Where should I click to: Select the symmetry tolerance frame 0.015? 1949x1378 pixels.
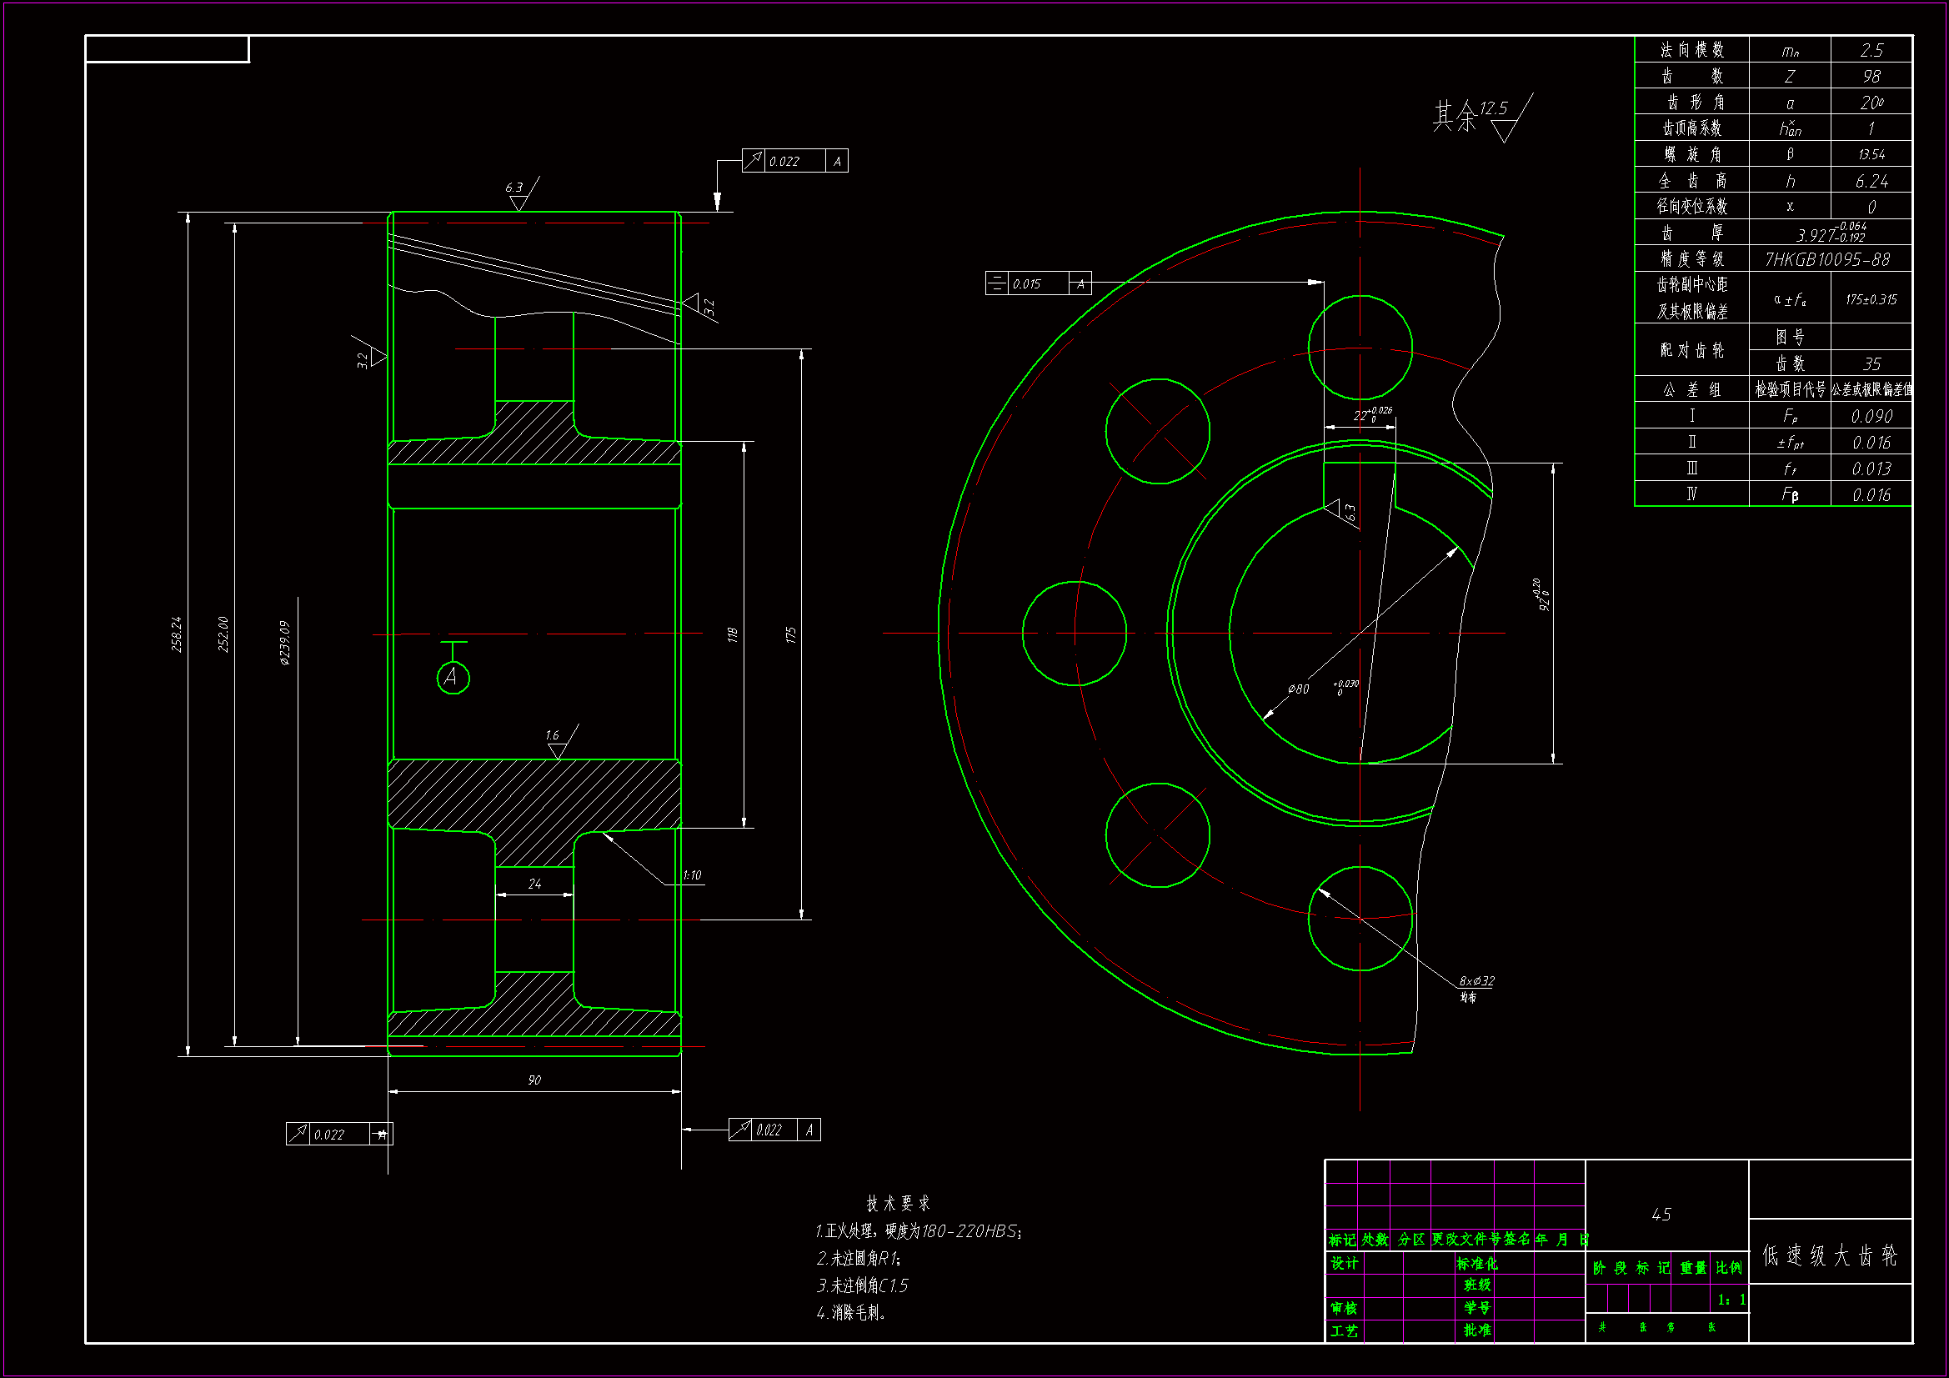click(1037, 283)
